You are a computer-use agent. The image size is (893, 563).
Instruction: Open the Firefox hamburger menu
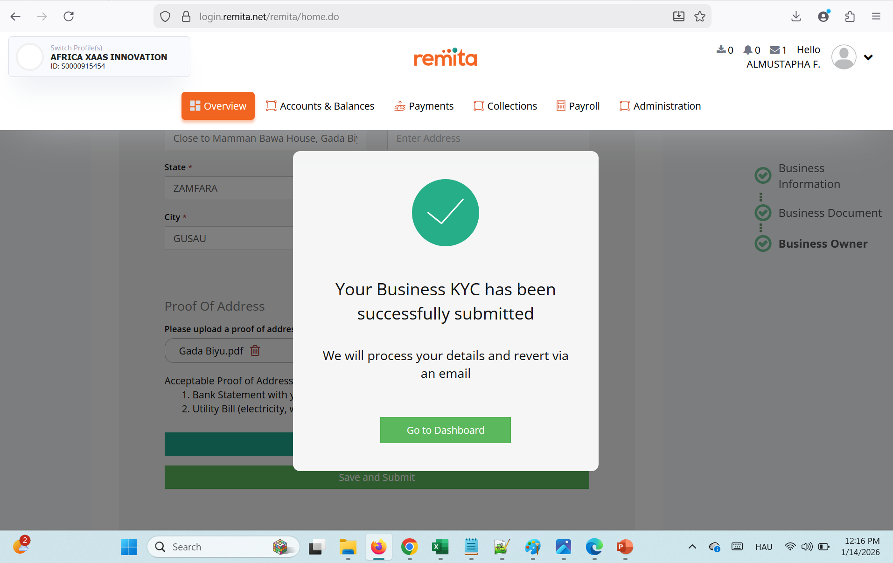point(876,17)
